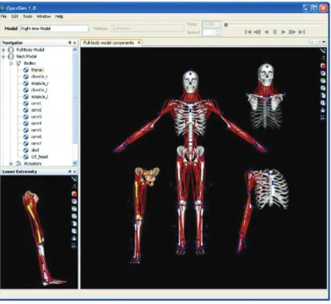Close the Full-body model components tab
Image resolution: width=331 pixels, height=304 pixels.
pyautogui.click(x=139, y=42)
